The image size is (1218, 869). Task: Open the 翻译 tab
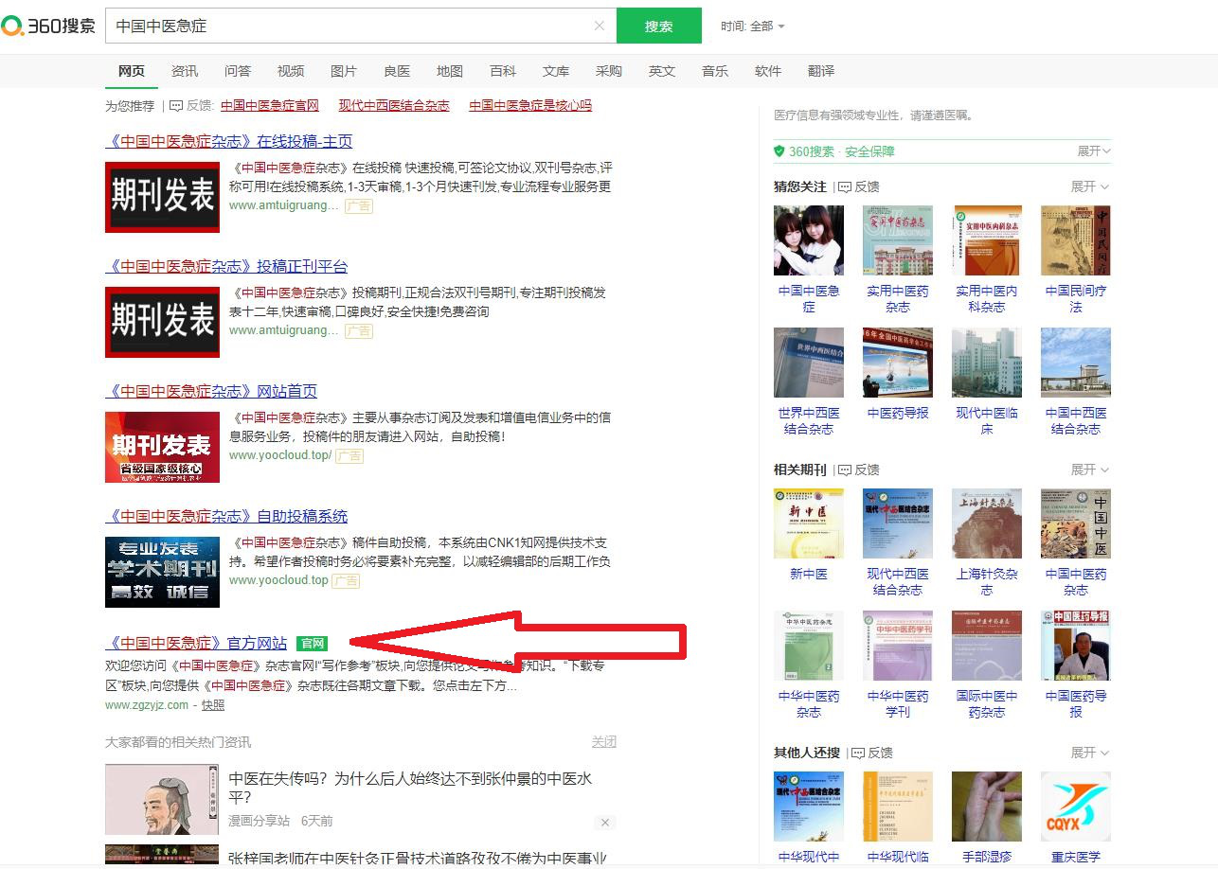point(821,71)
